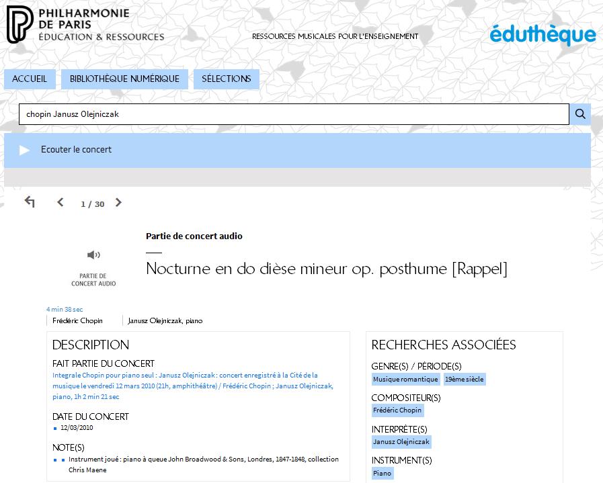The width and height of the screenshot is (603, 483).
Task: Open Philharmonie de Paris logo
Action: pyautogui.click(x=85, y=25)
